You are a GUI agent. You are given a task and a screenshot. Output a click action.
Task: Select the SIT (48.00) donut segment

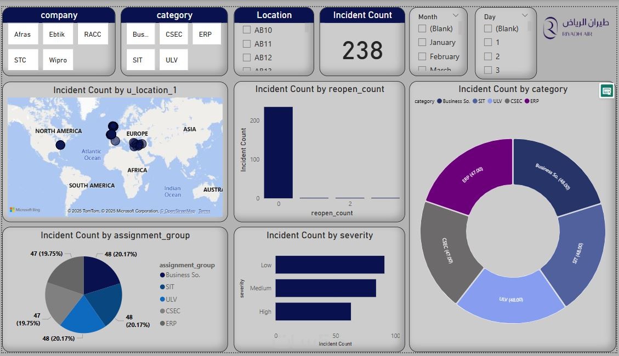577,253
